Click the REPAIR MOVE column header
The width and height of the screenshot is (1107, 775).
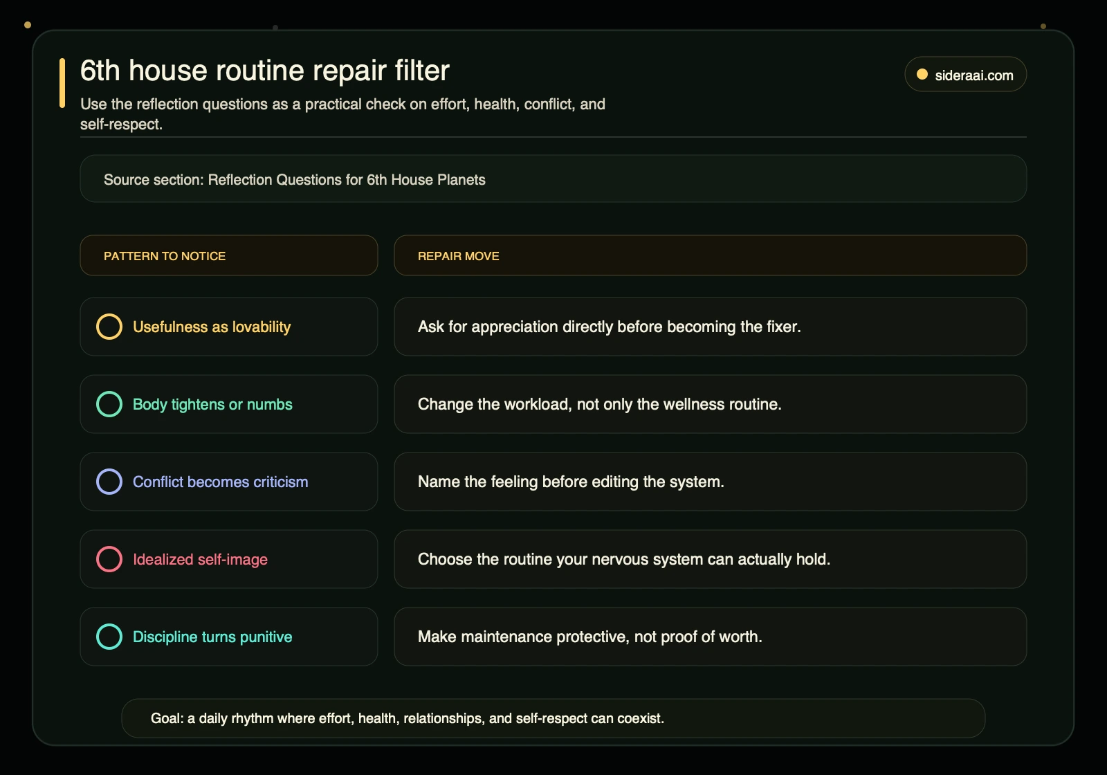coord(711,255)
